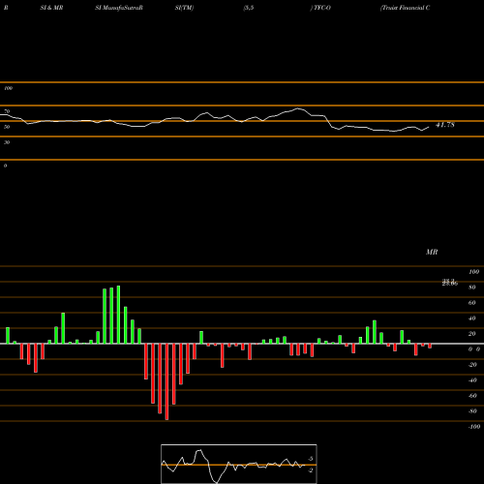Screen dimensions: 484x484
Task: Click the 'SI(TM)' header text
Action: point(184,8)
